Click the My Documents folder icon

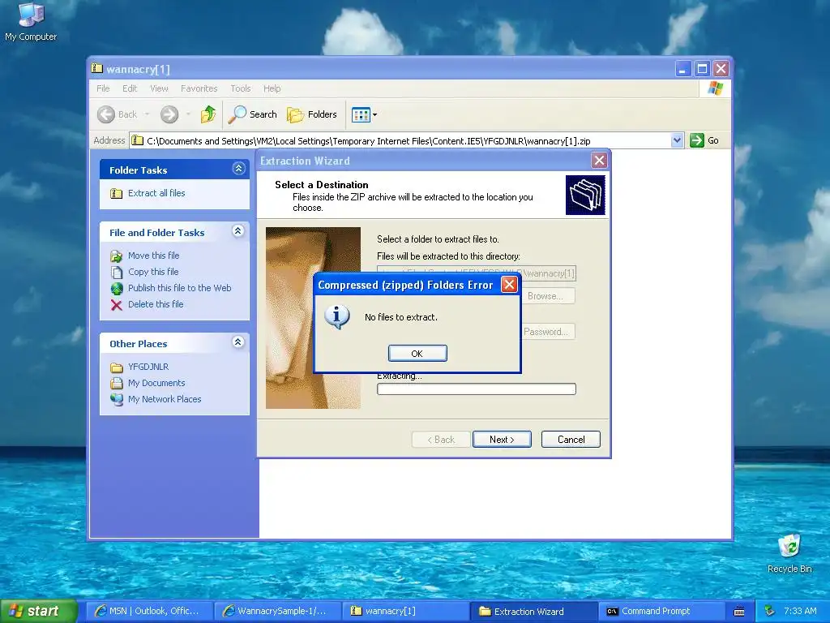[117, 383]
